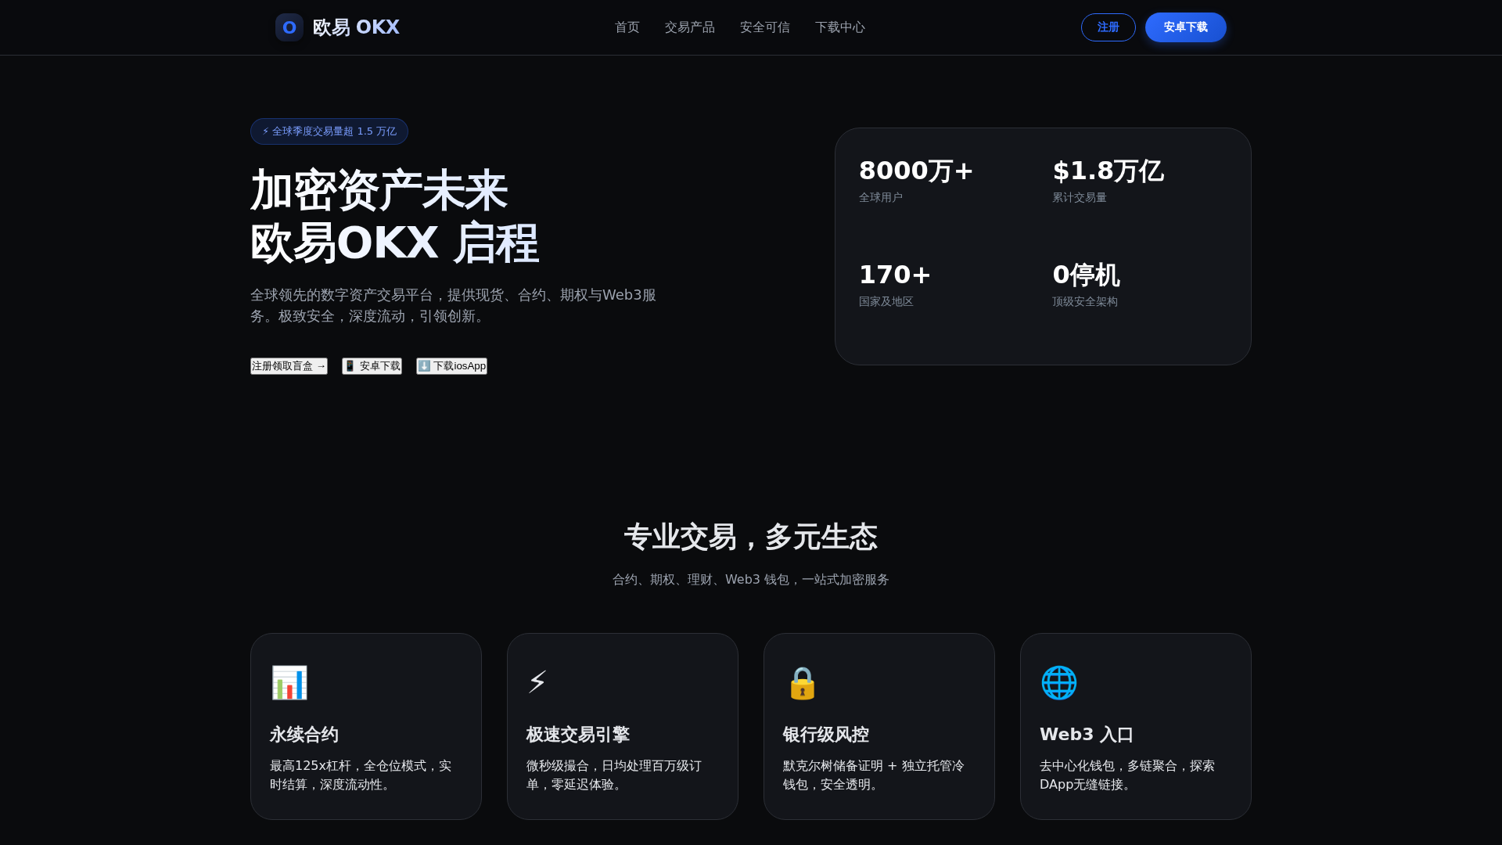Open the 下载中心 nav item
This screenshot has width=1502, height=845.
point(840,27)
